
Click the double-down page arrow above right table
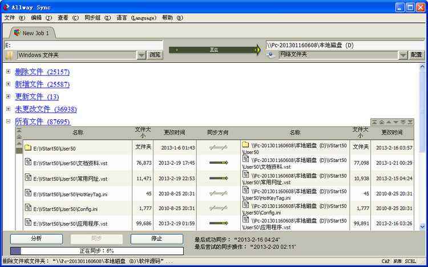pyautogui.click(x=403, y=122)
